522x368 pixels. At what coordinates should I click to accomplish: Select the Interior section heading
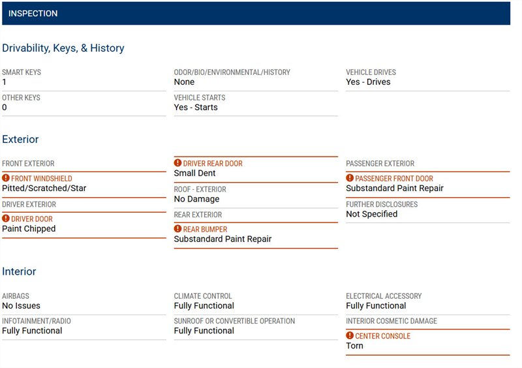point(19,271)
